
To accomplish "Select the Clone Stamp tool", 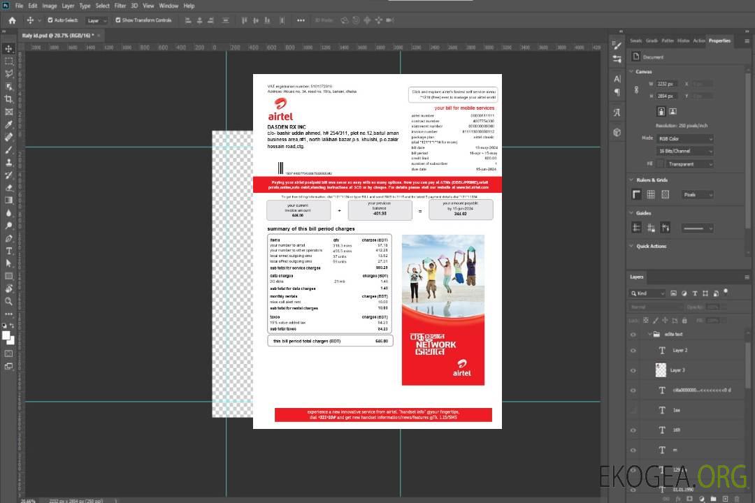I will click(x=8, y=163).
